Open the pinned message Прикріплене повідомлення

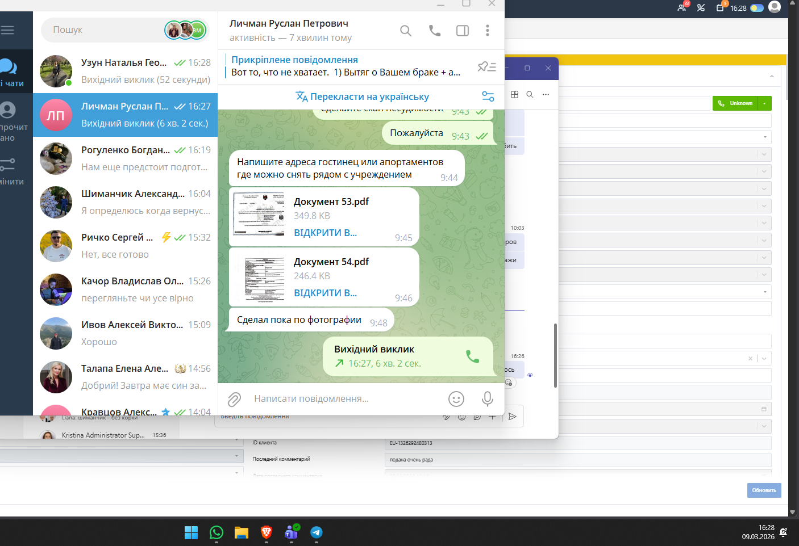click(347, 66)
